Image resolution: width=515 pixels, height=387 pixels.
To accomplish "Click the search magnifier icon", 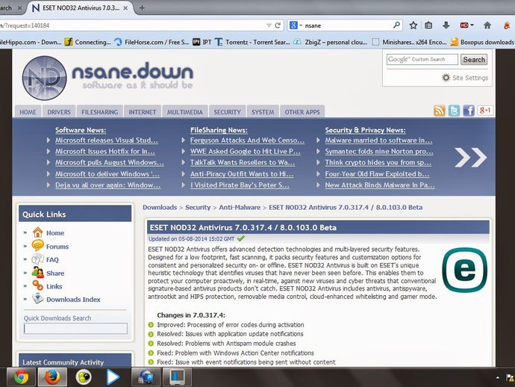I will coord(396,25).
